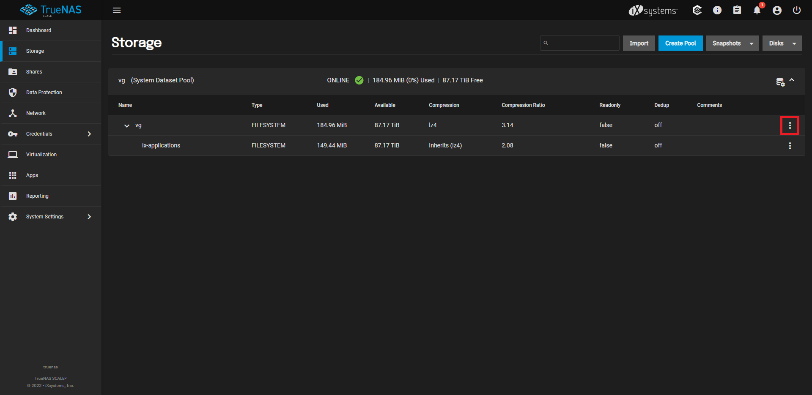Click the Create Pool button
Image resolution: width=812 pixels, height=395 pixels.
click(680, 43)
